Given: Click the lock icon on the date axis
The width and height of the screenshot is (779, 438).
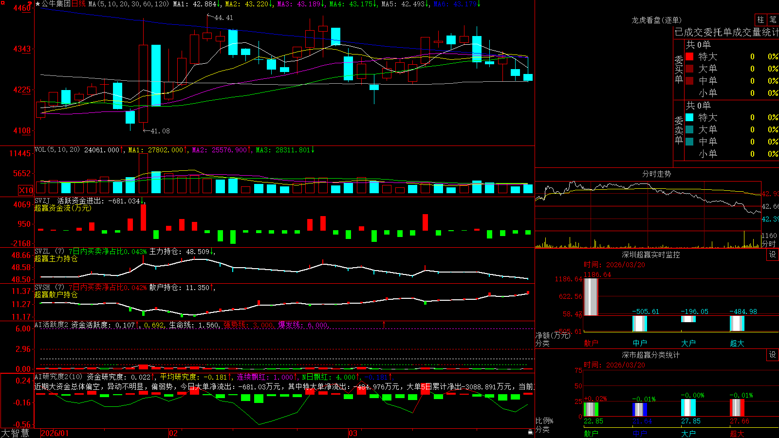Looking at the screenshot, I should coord(531,432).
